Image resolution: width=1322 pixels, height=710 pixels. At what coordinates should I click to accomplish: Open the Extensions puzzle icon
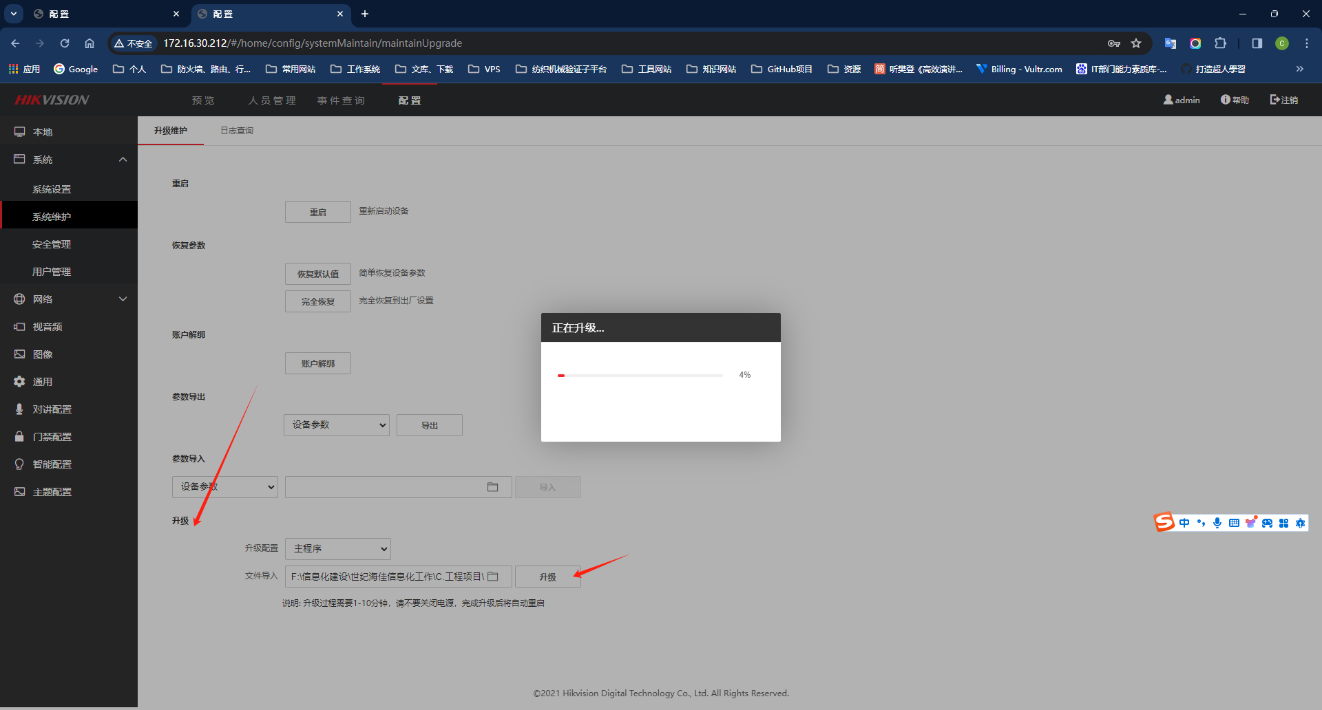tap(1220, 43)
